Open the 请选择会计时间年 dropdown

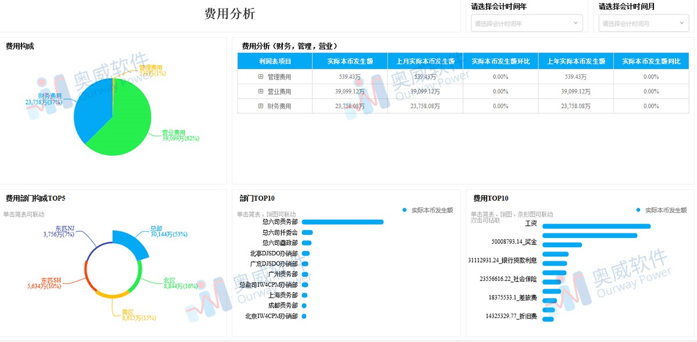tap(526, 23)
